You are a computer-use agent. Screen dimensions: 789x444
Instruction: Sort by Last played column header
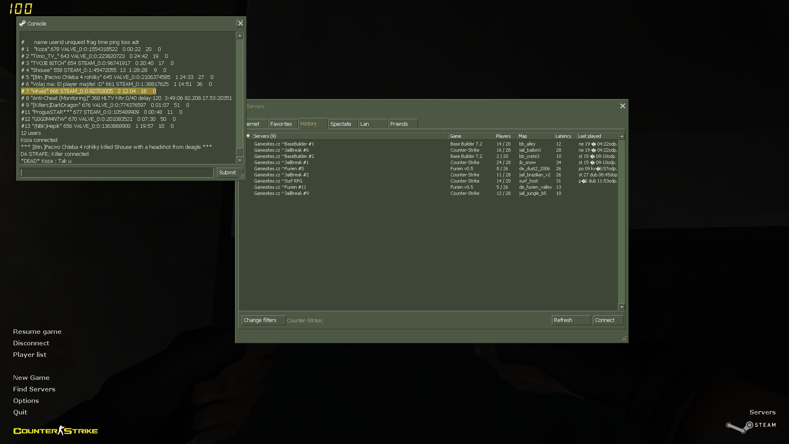[x=597, y=136]
